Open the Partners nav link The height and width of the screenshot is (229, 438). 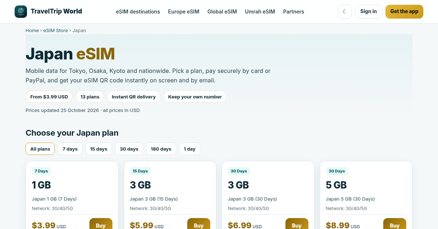tap(294, 12)
